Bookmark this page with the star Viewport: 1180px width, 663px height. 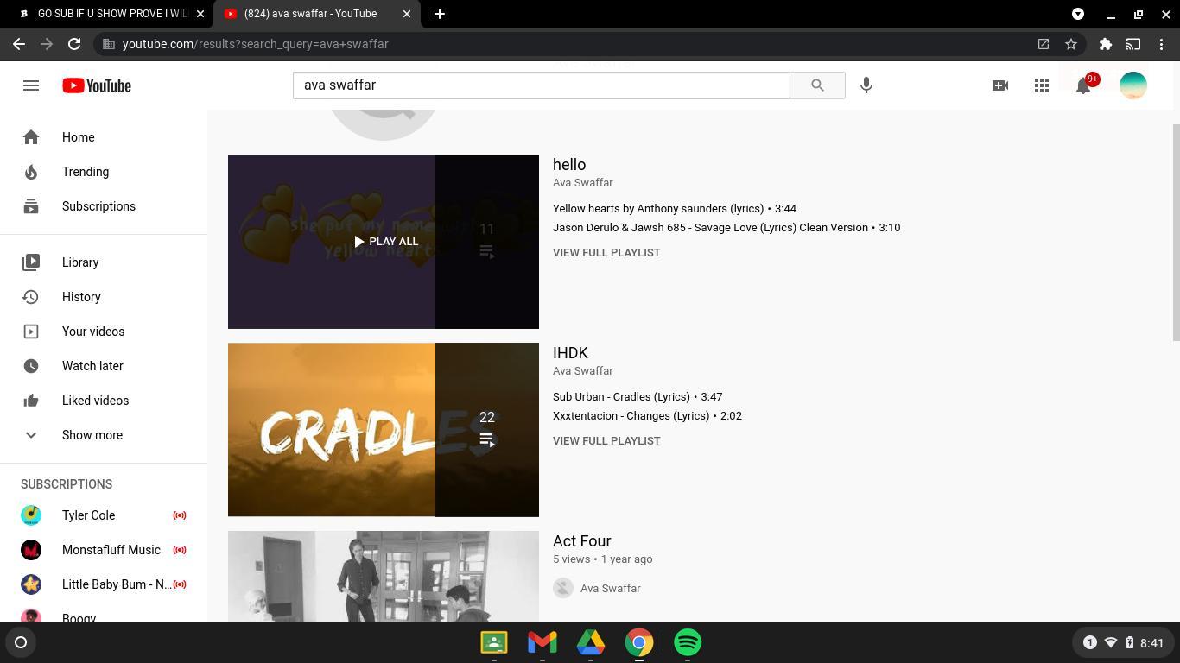(1071, 44)
